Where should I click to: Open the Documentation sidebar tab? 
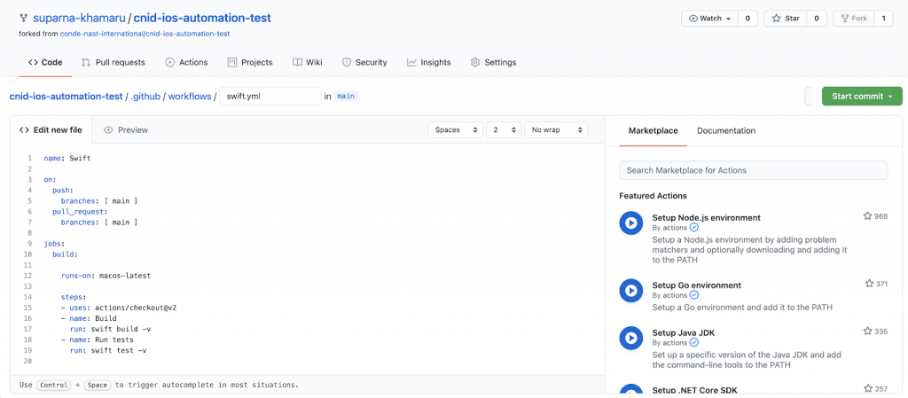[x=725, y=130]
